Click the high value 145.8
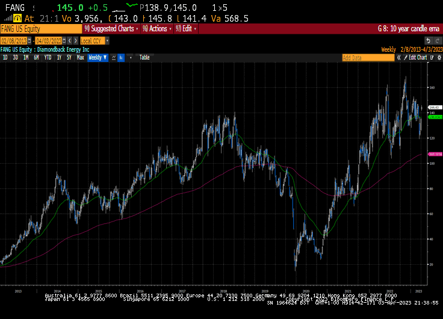The image size is (443, 319). (160, 19)
